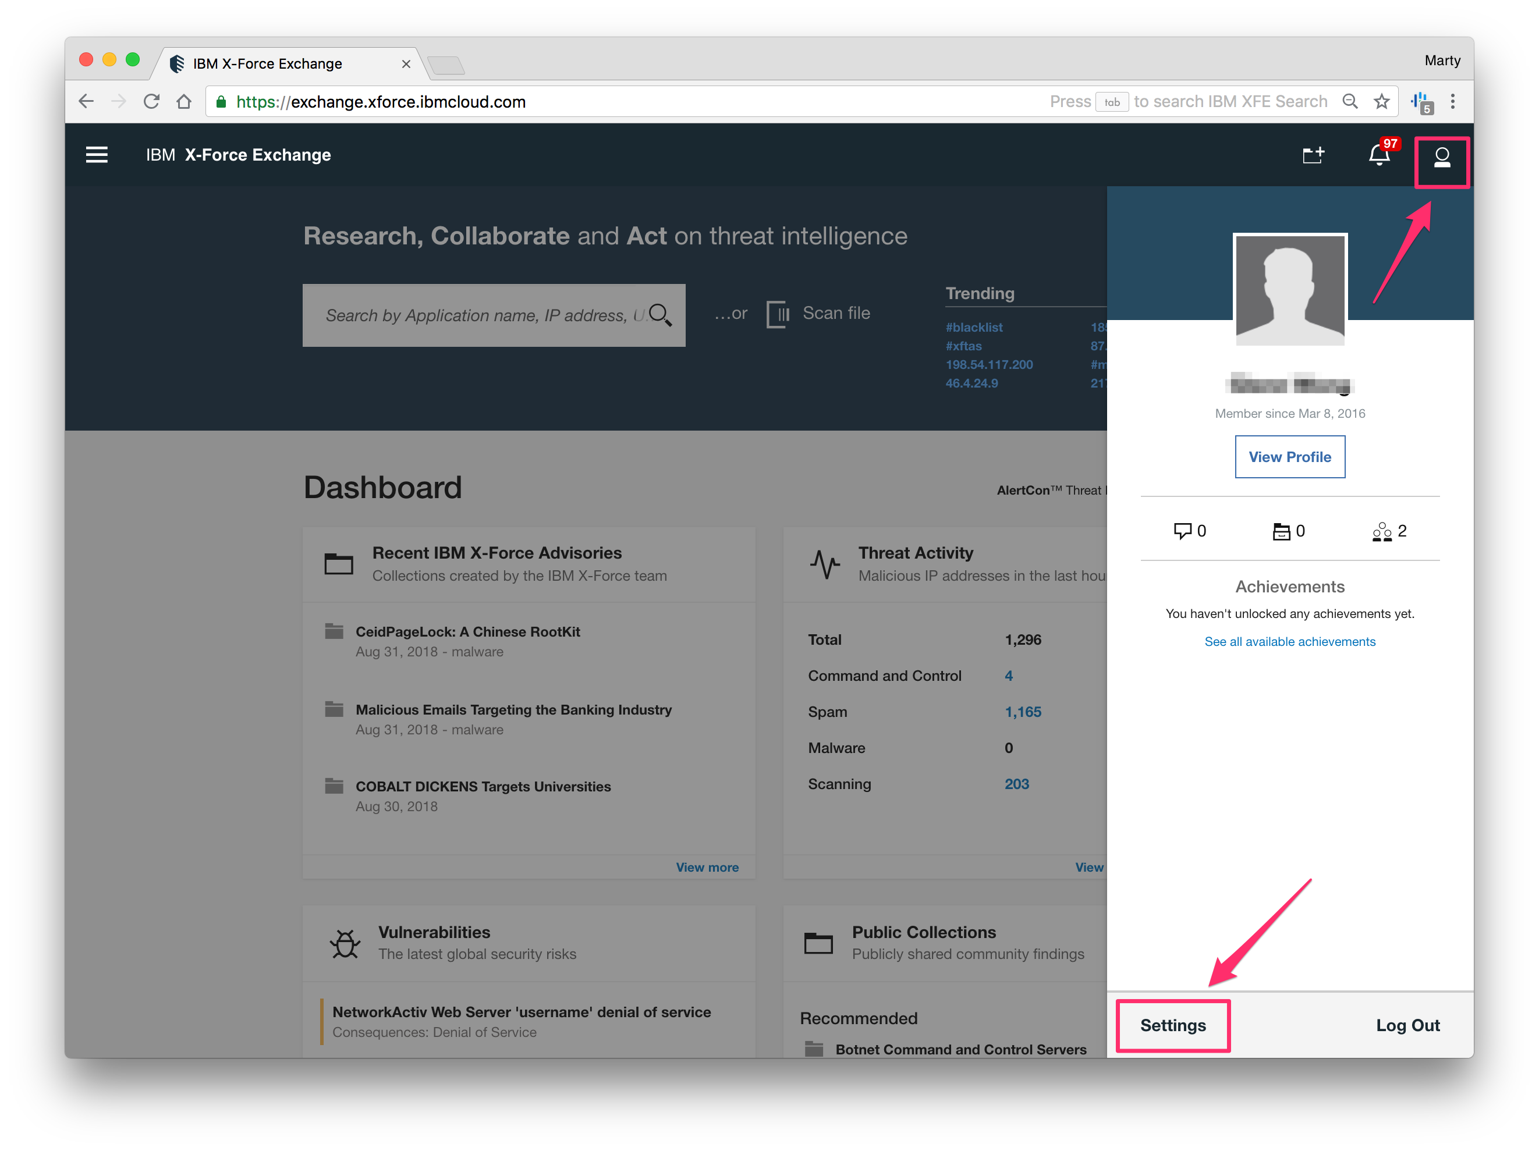Click the groups count icon showing 2

point(1382,531)
